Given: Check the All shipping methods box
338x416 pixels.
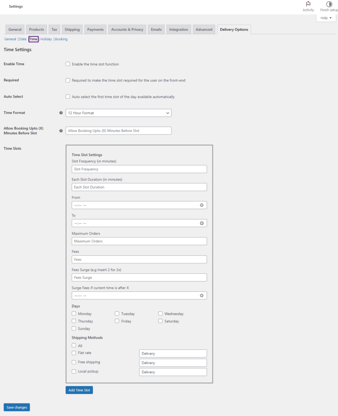Looking at the screenshot, I should (x=74, y=345).
